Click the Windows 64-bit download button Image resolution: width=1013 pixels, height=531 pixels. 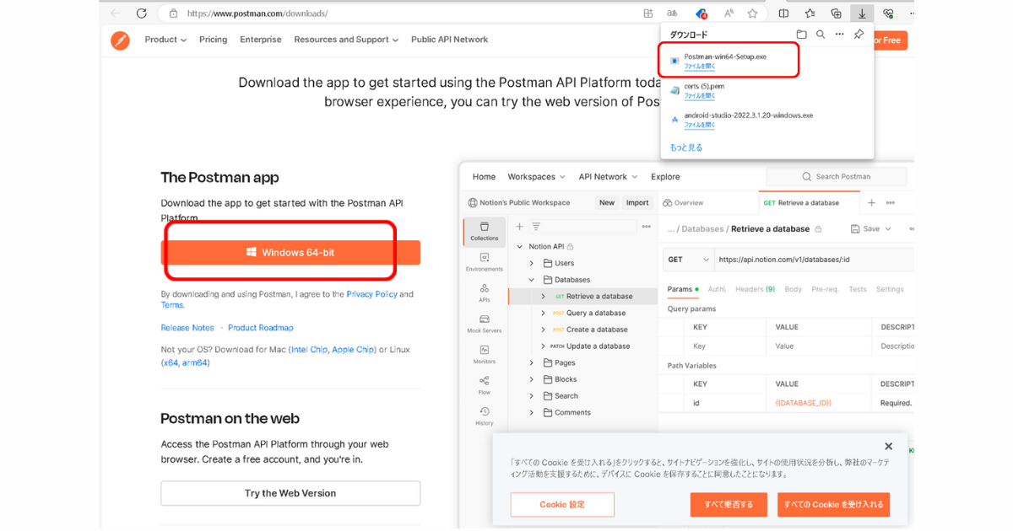coord(290,253)
